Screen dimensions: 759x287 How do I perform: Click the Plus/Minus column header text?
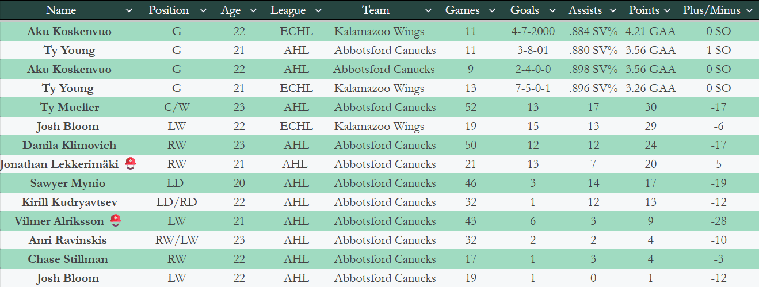[711, 10]
